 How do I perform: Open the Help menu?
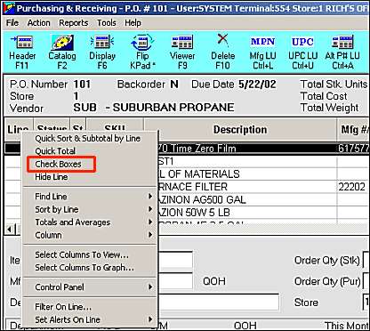pos(133,23)
